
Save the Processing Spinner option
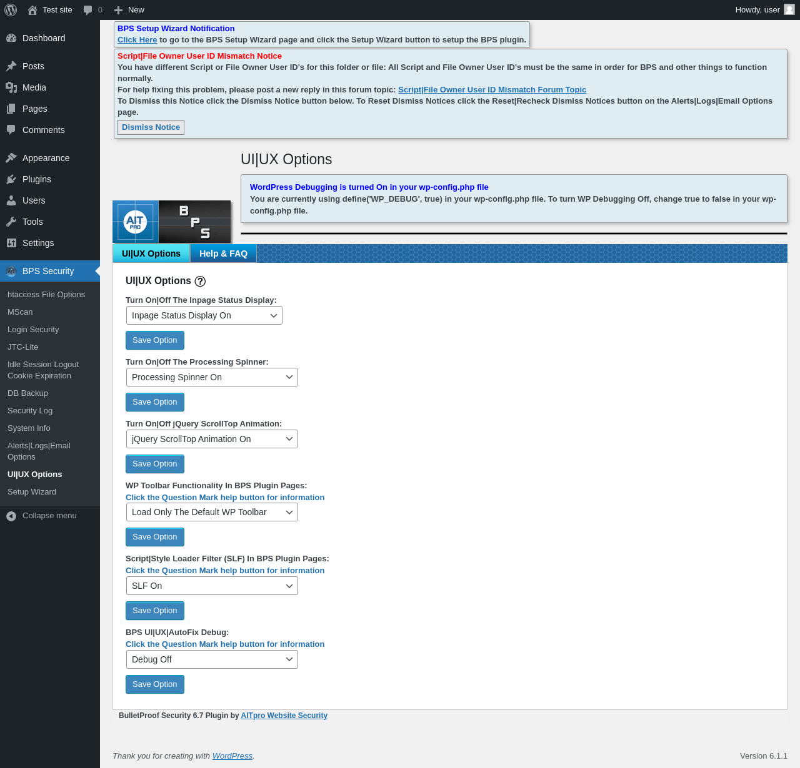155,402
